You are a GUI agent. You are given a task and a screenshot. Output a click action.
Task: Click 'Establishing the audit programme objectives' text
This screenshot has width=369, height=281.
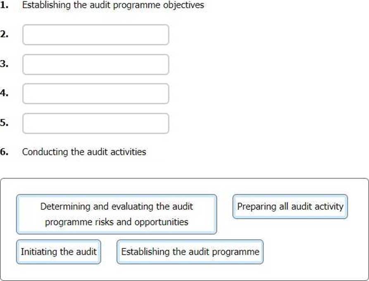point(113,5)
